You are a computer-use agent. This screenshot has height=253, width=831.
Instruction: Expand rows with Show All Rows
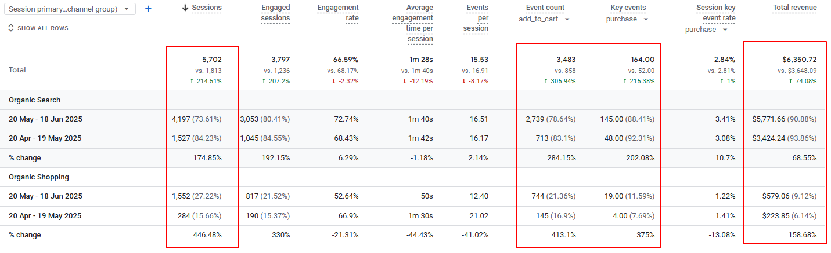tap(43, 28)
